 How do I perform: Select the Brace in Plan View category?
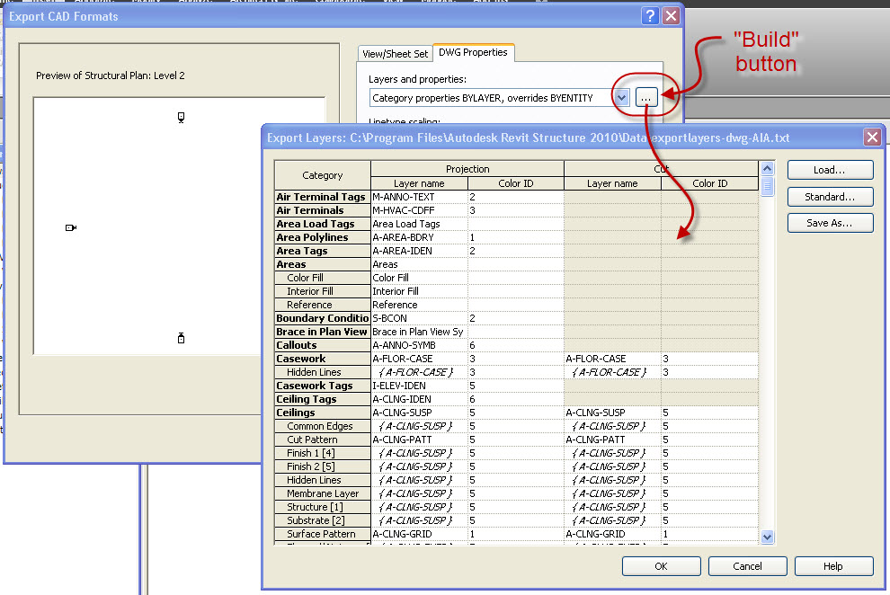pyautogui.click(x=323, y=332)
